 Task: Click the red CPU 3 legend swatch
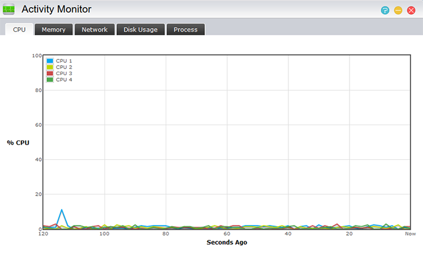pos(50,73)
